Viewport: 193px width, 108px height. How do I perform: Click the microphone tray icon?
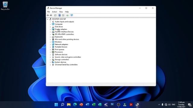[x=163, y=105]
